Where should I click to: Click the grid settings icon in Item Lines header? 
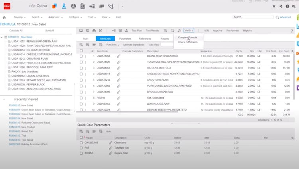pyautogui.click(x=293, y=51)
